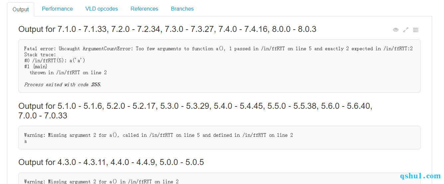Click the Output for 7.1.0 - 8.0.3 heading
The height and width of the screenshot is (184, 444).
(167, 29)
